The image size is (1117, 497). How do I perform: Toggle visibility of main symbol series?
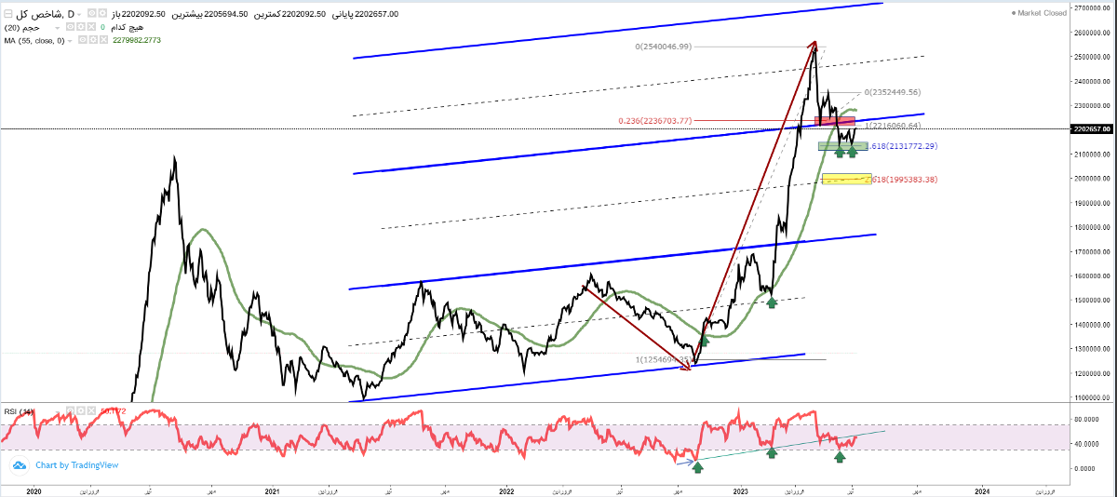pyautogui.click(x=92, y=13)
